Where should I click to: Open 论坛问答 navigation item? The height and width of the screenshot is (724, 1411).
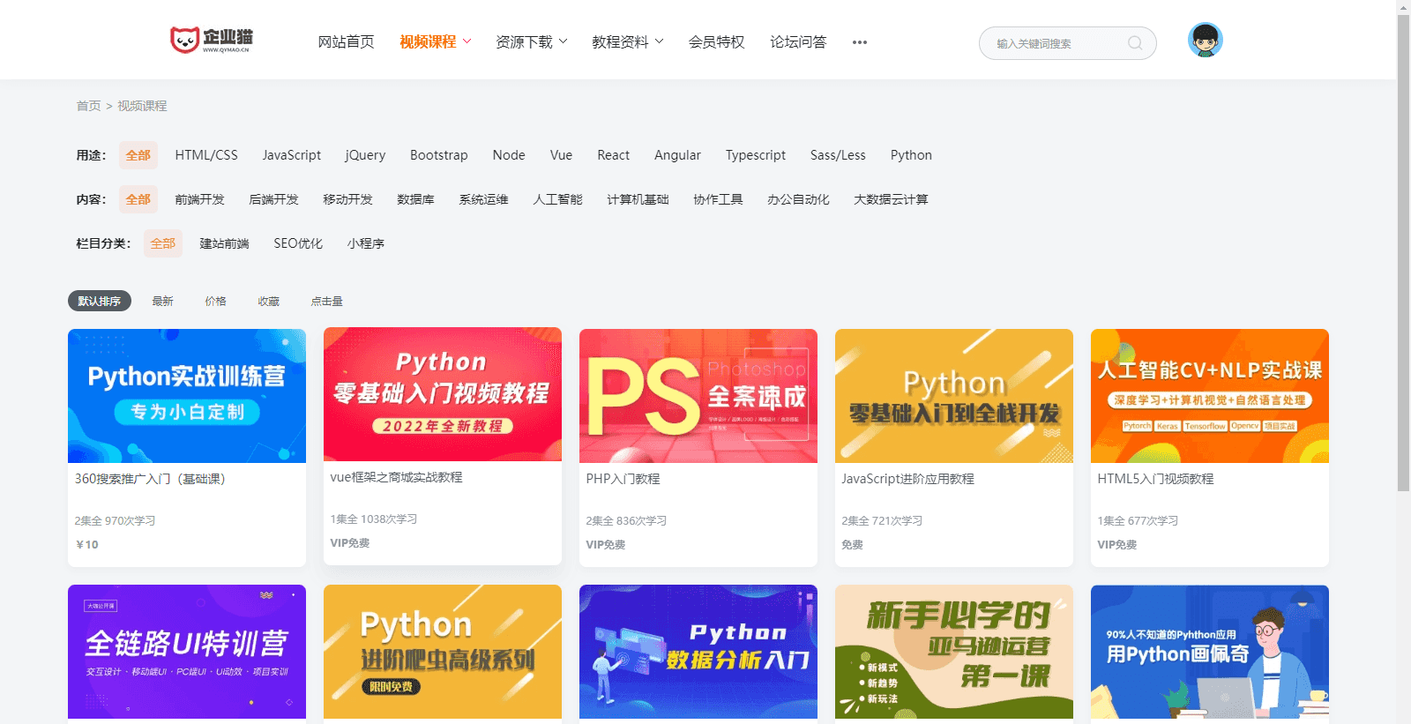798,41
